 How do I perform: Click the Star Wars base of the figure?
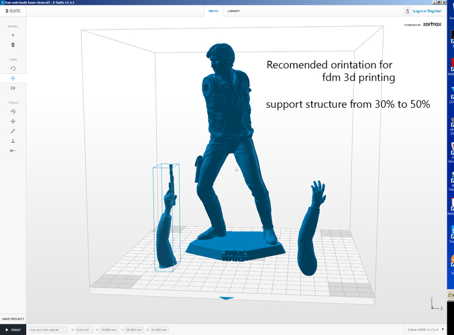235,247
